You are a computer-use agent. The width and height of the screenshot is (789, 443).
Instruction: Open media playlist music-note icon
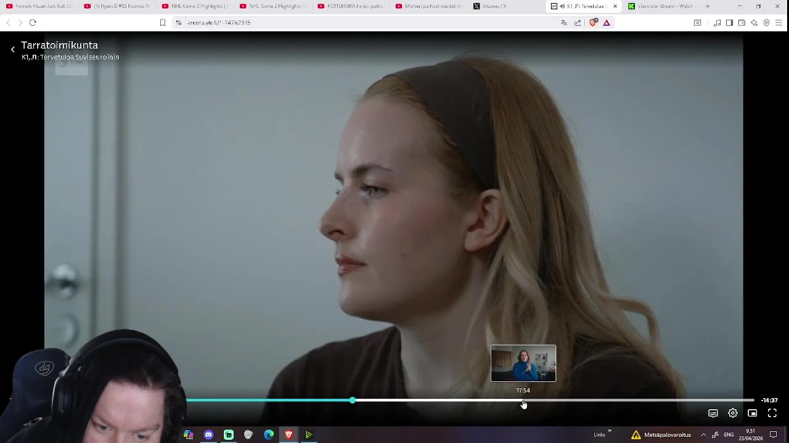click(x=717, y=23)
